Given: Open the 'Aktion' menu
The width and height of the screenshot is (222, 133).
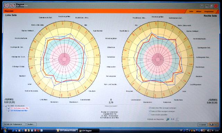Looking at the screenshot, I should point(199,11).
